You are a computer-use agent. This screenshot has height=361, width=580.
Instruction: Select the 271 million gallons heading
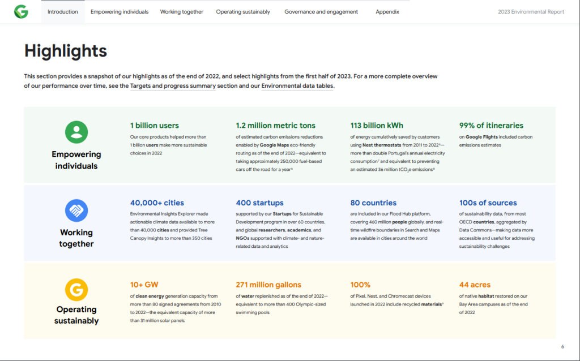pos(268,285)
